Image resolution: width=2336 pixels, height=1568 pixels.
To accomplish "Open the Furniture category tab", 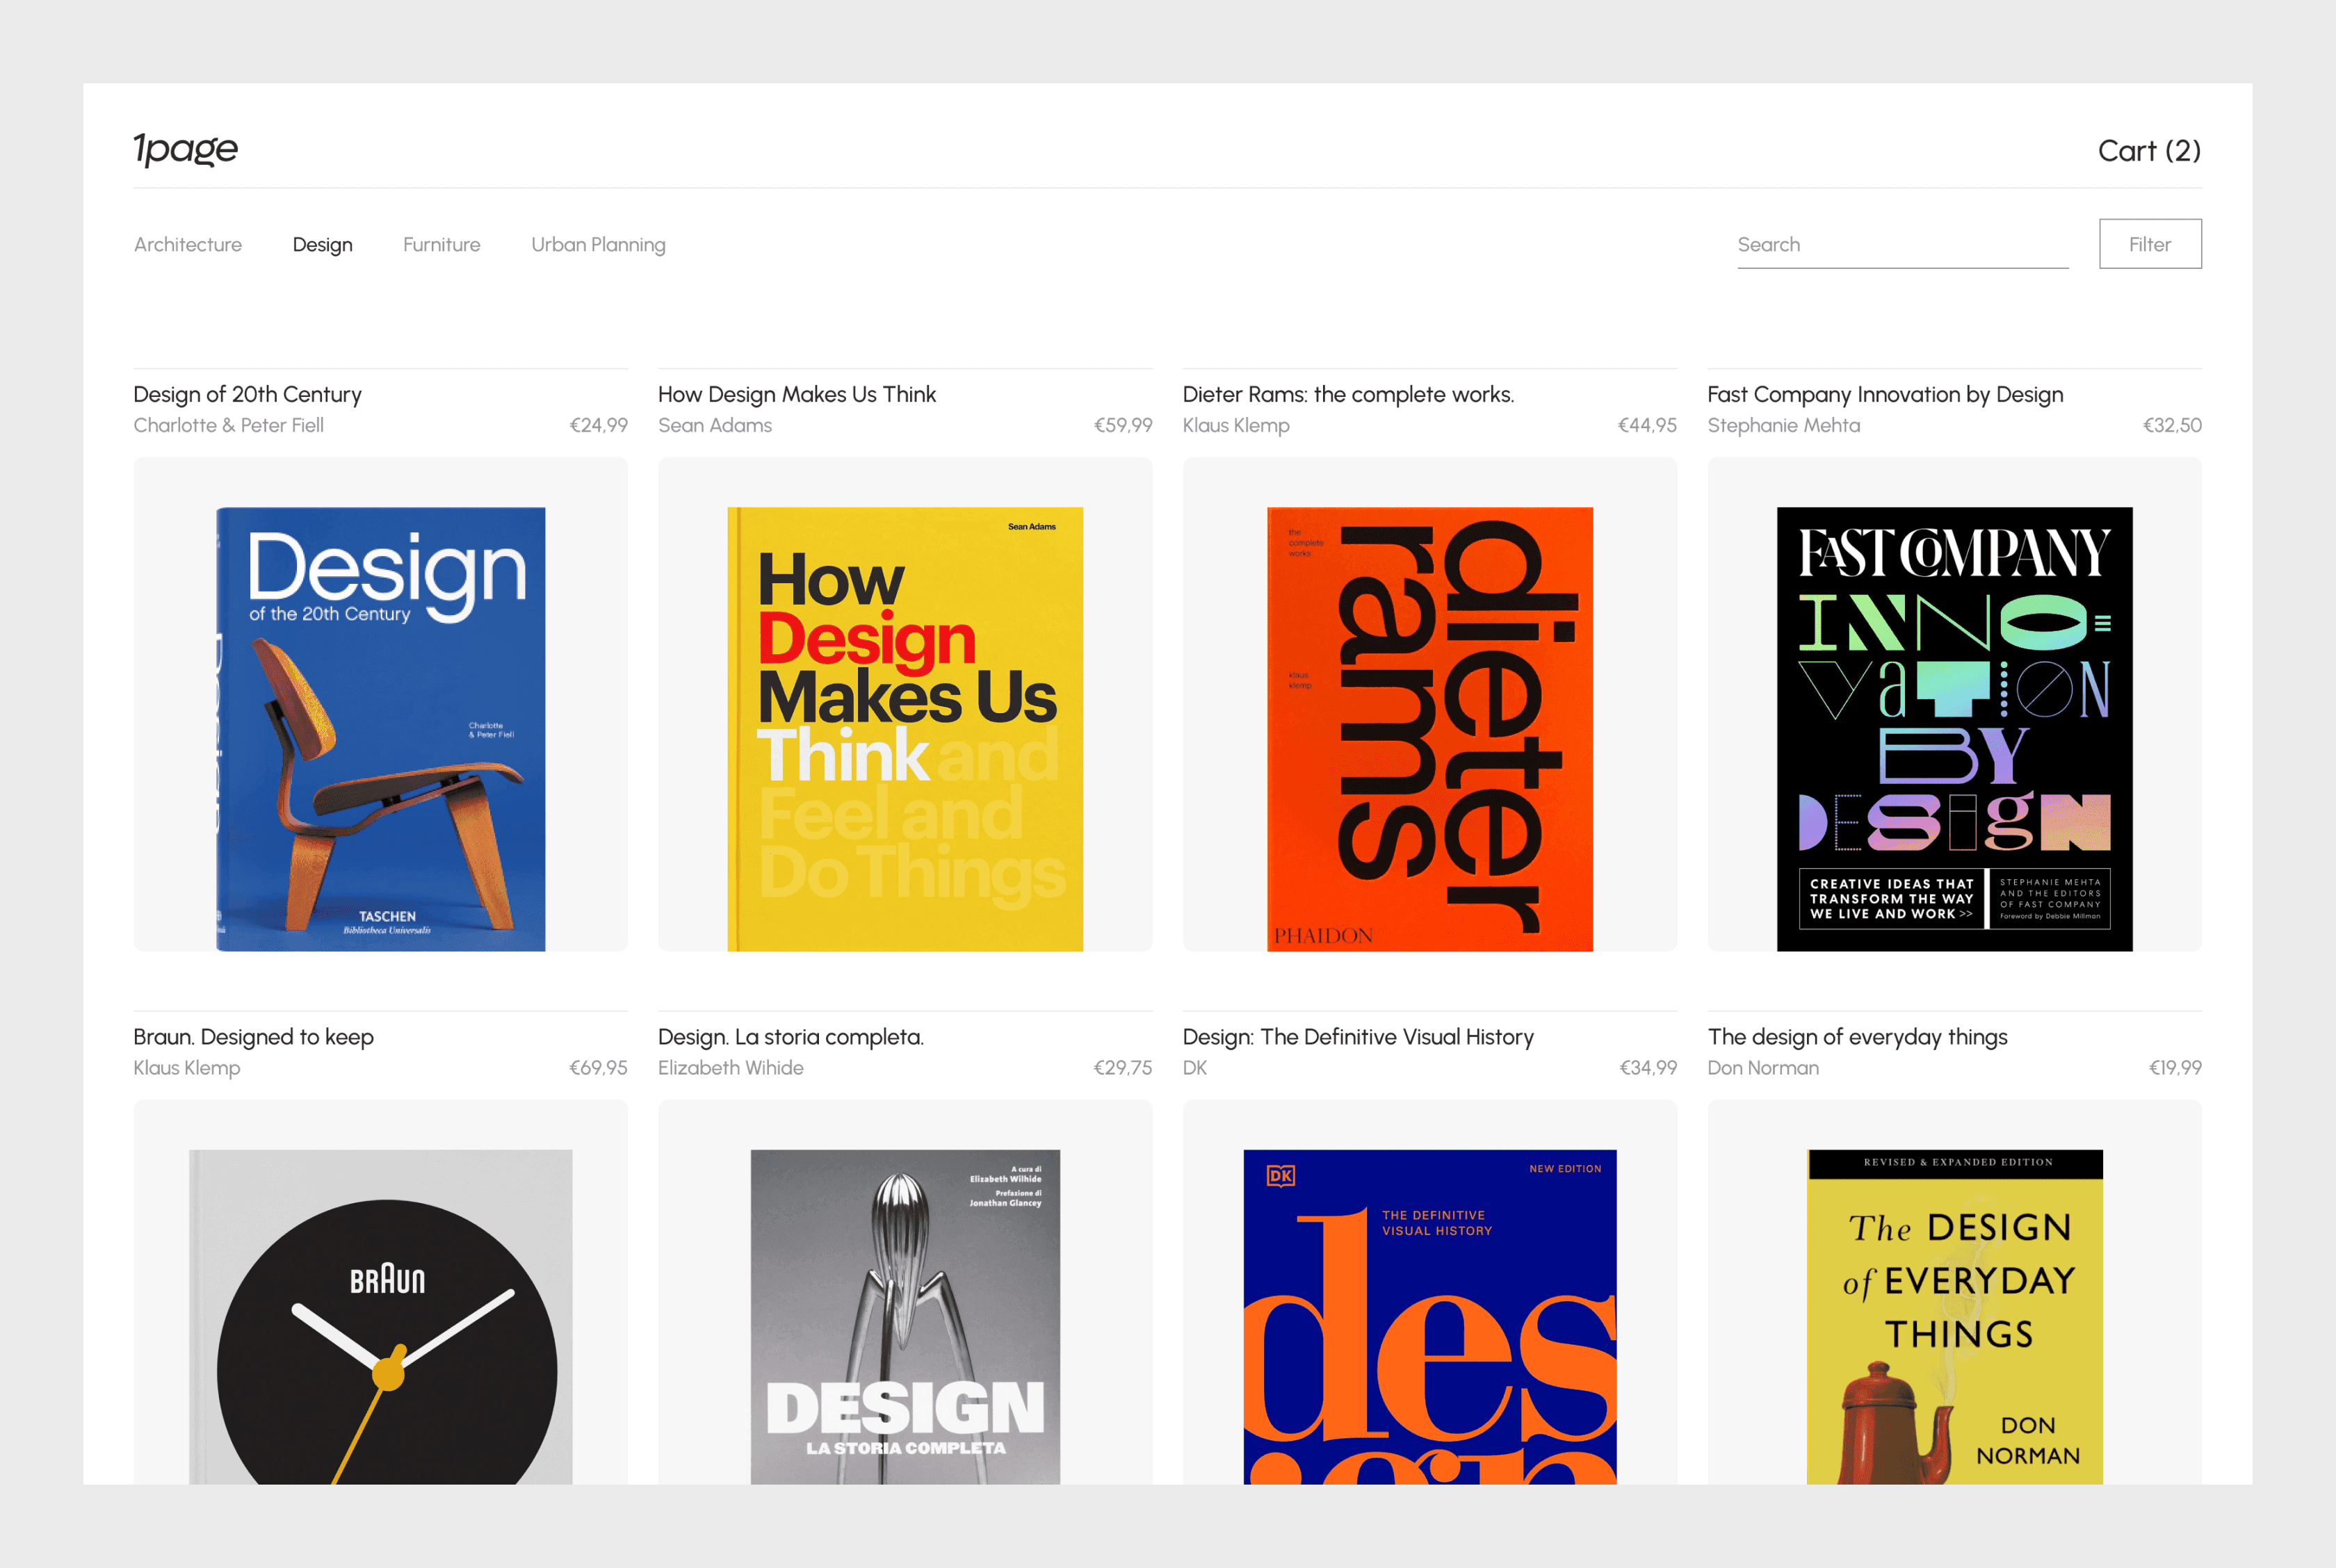I will (441, 245).
